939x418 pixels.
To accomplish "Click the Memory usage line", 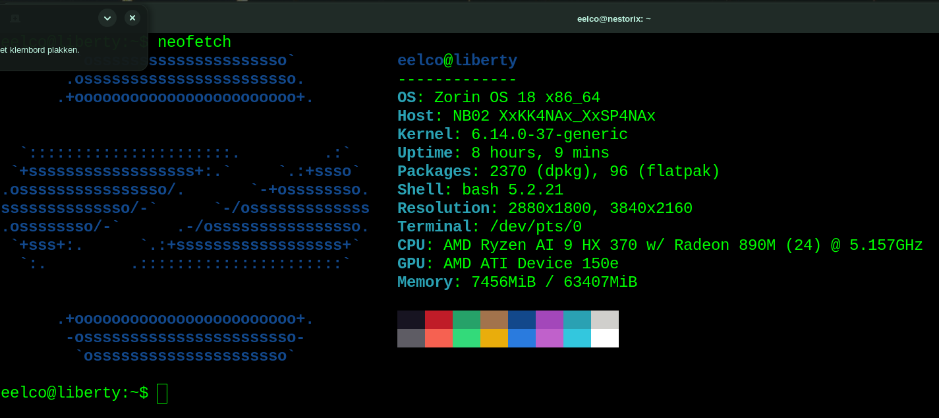I will (517, 282).
